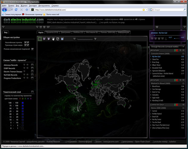This screenshot has height=149, width=188.
Task: Open Релизы 2009 (40) tab
Action: [108, 32]
